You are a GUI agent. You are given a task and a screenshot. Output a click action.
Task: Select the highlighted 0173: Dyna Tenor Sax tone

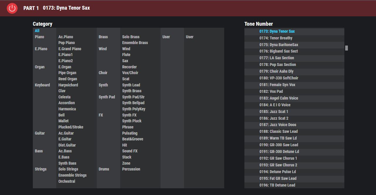point(277,31)
